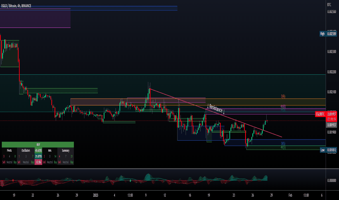This screenshot has width=339, height=200.
Task: Click the 0.002100 price axis label
Action: point(332,92)
